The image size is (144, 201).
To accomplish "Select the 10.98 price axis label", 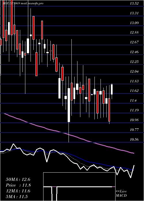I will pyautogui.click(x=134, y=120).
